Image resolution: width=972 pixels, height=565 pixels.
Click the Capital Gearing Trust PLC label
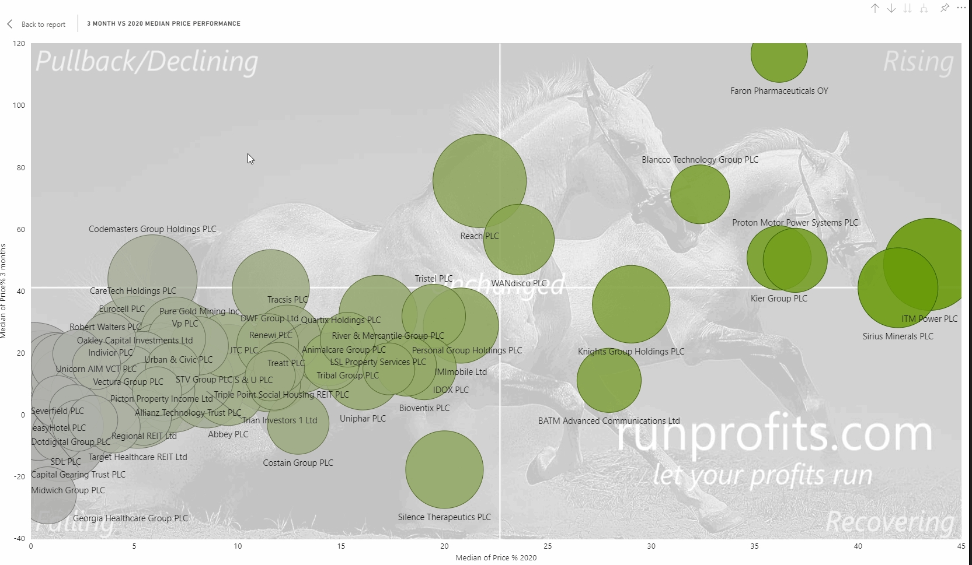[x=78, y=475]
